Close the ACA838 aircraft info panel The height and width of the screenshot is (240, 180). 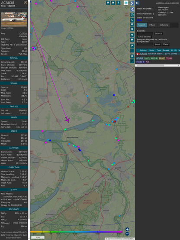tap(26, 3)
